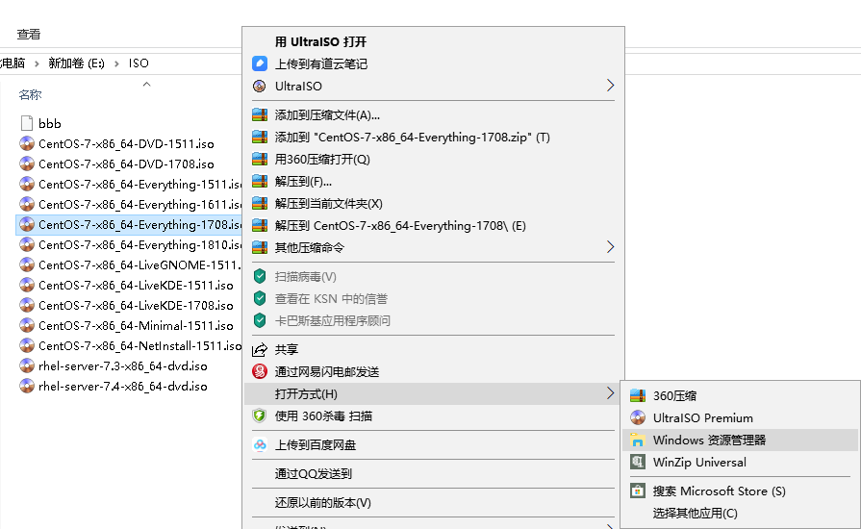Select 解压到当前文件夹(X) menu entry
This screenshot has height=529, width=861.
(328, 203)
